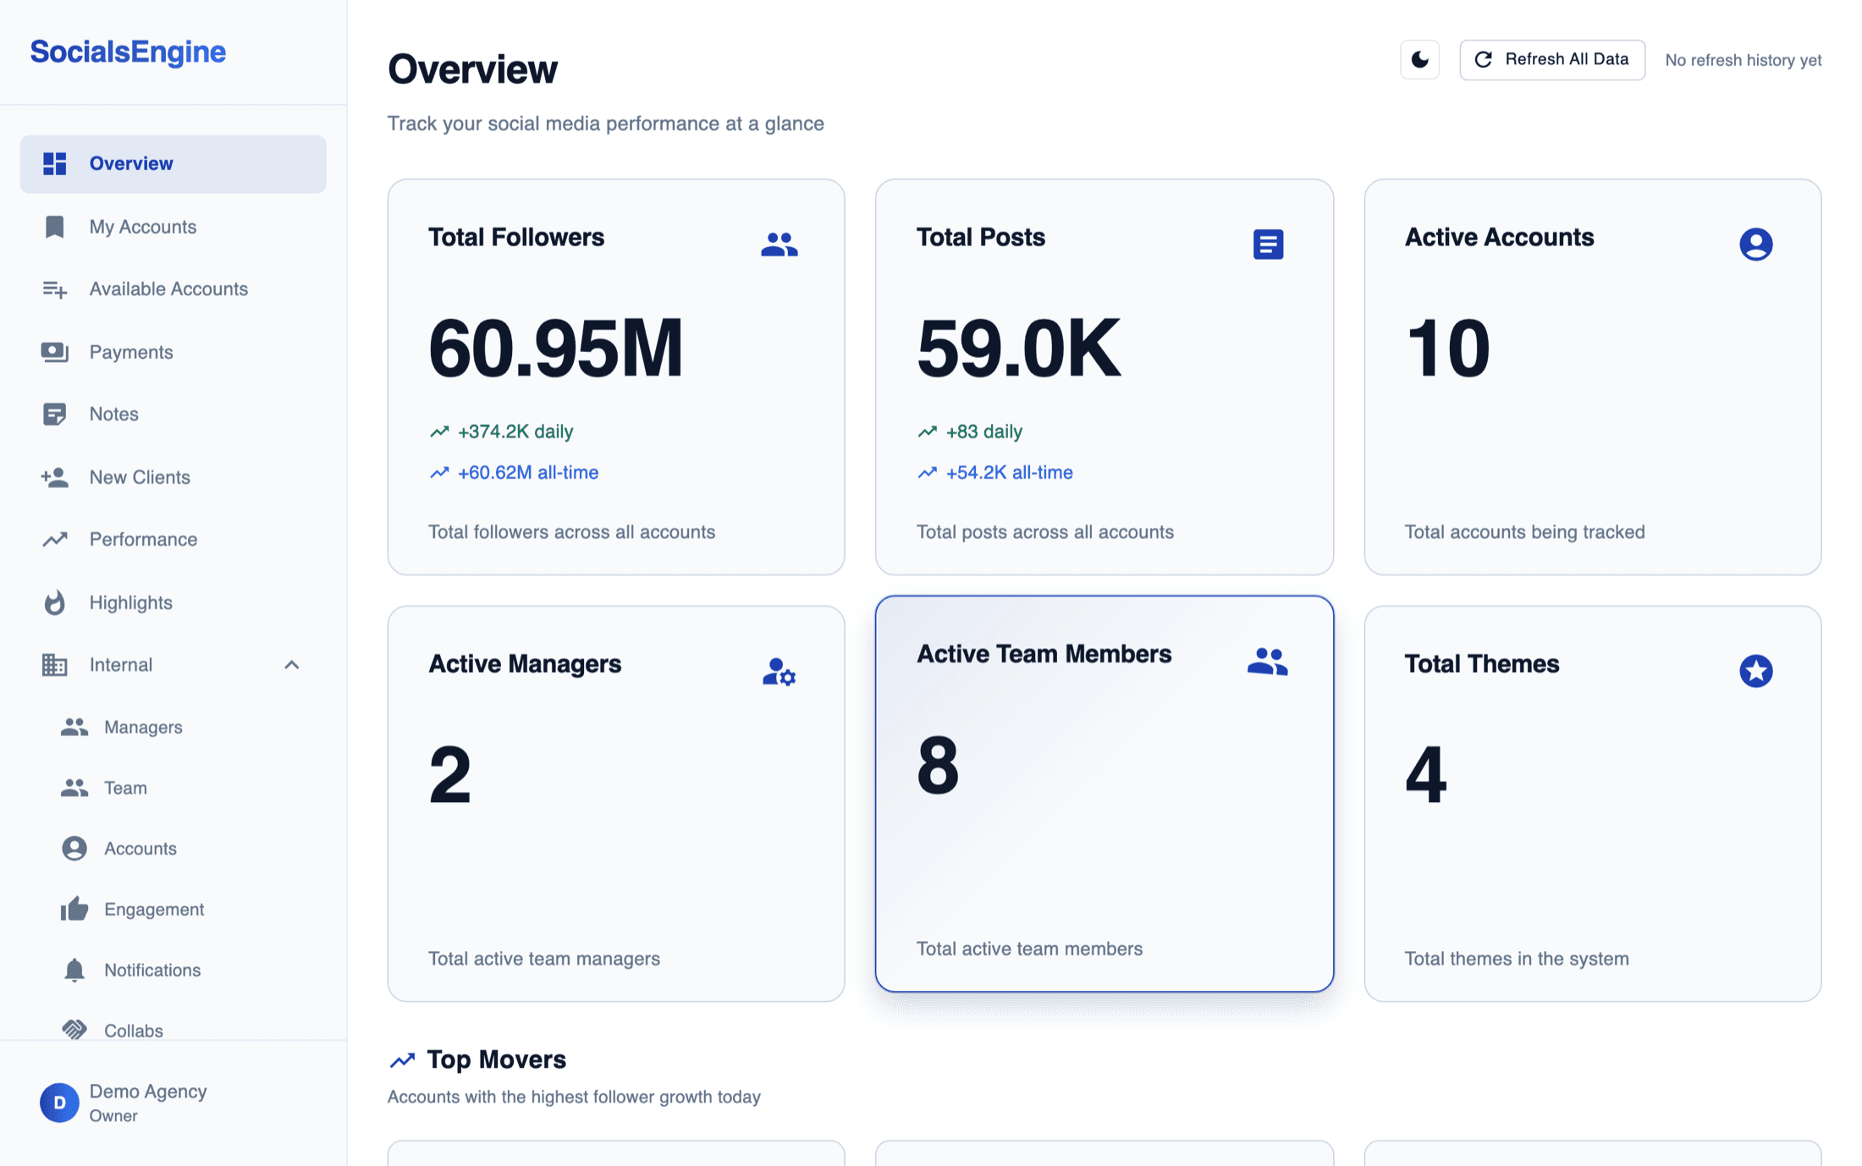Click the Performance trending-up icon

[55, 540]
